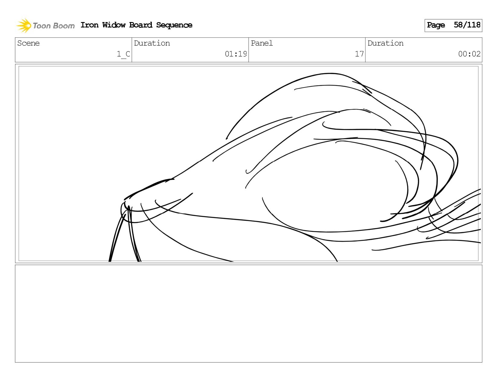Click the panel duration value '00:02'
The image size is (498, 385).
(469, 54)
